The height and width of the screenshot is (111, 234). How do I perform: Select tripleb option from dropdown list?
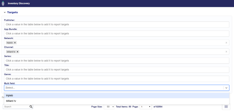coord(116,95)
